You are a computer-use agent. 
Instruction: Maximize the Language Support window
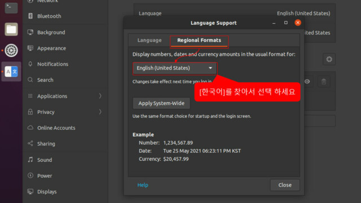[286, 23]
